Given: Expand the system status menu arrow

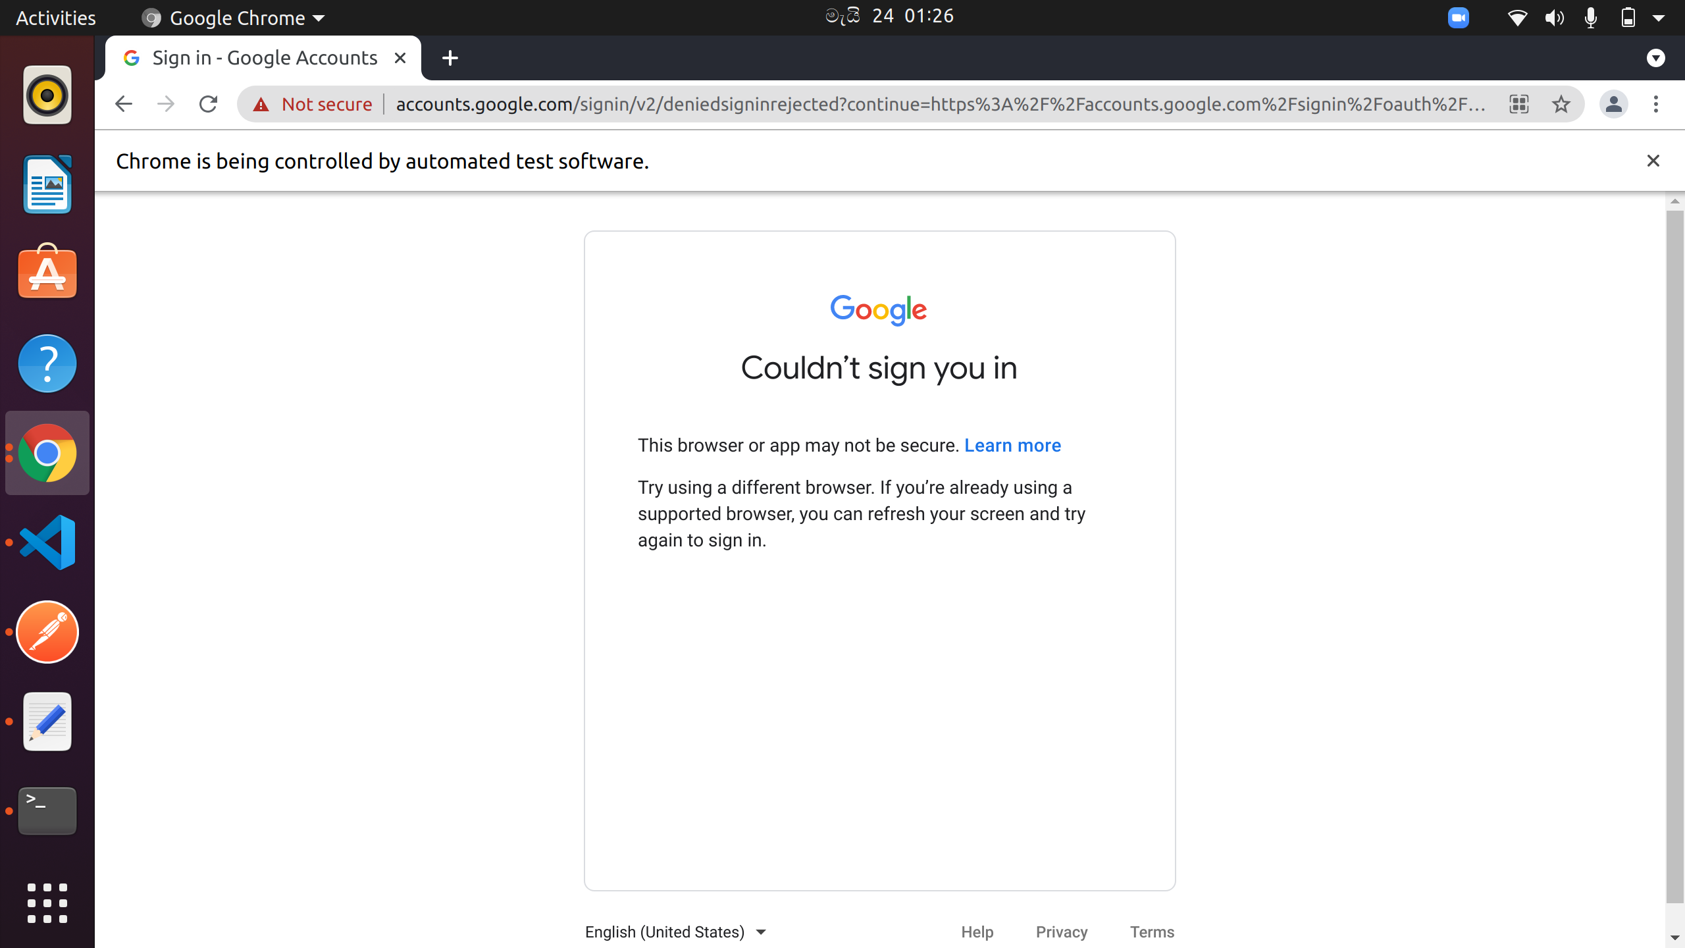Looking at the screenshot, I should coord(1659,18).
